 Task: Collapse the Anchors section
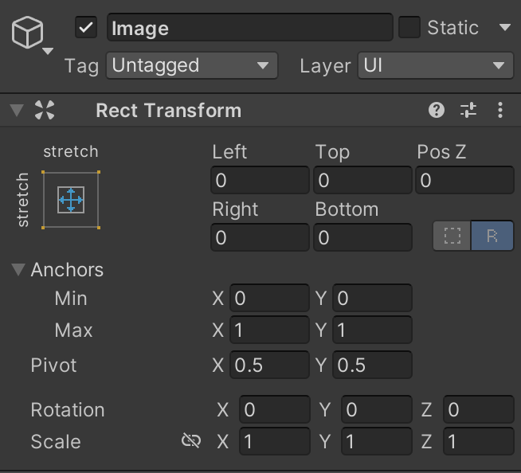(x=18, y=270)
